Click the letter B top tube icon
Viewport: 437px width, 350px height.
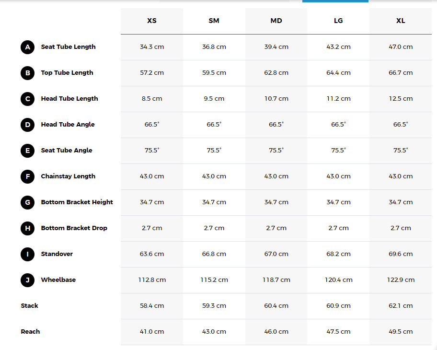click(28, 73)
